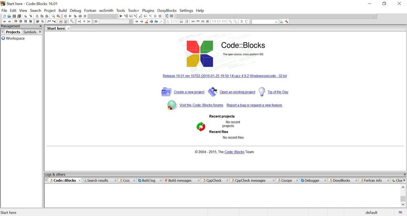Click the Replace icon next to Find
The height and width of the screenshot is (216, 407).
tap(58, 16)
